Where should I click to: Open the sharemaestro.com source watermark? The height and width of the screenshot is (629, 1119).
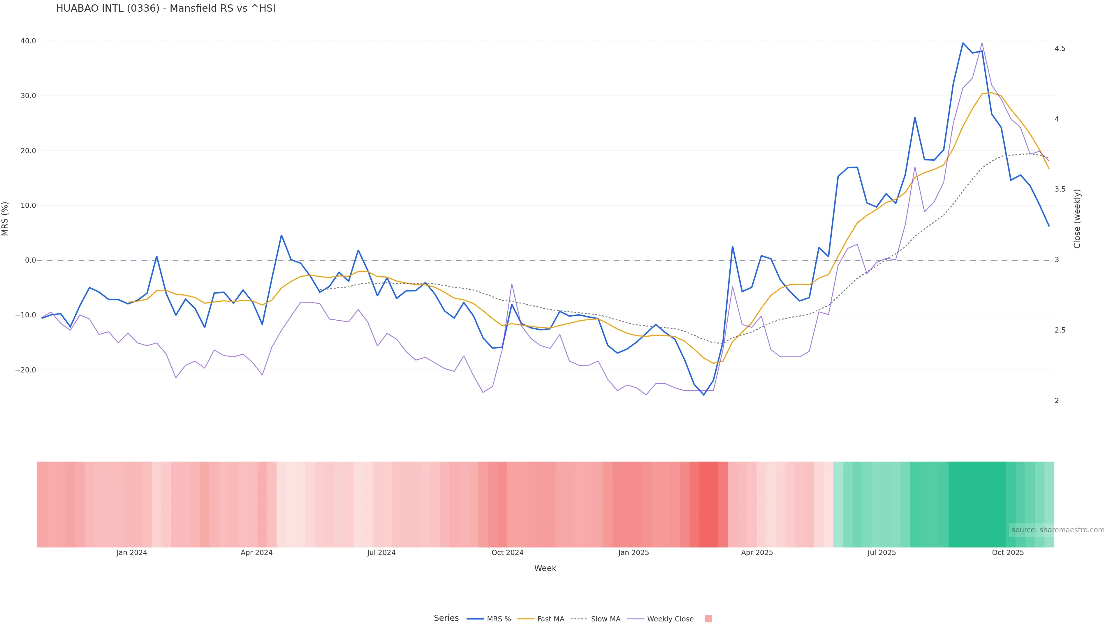1057,530
